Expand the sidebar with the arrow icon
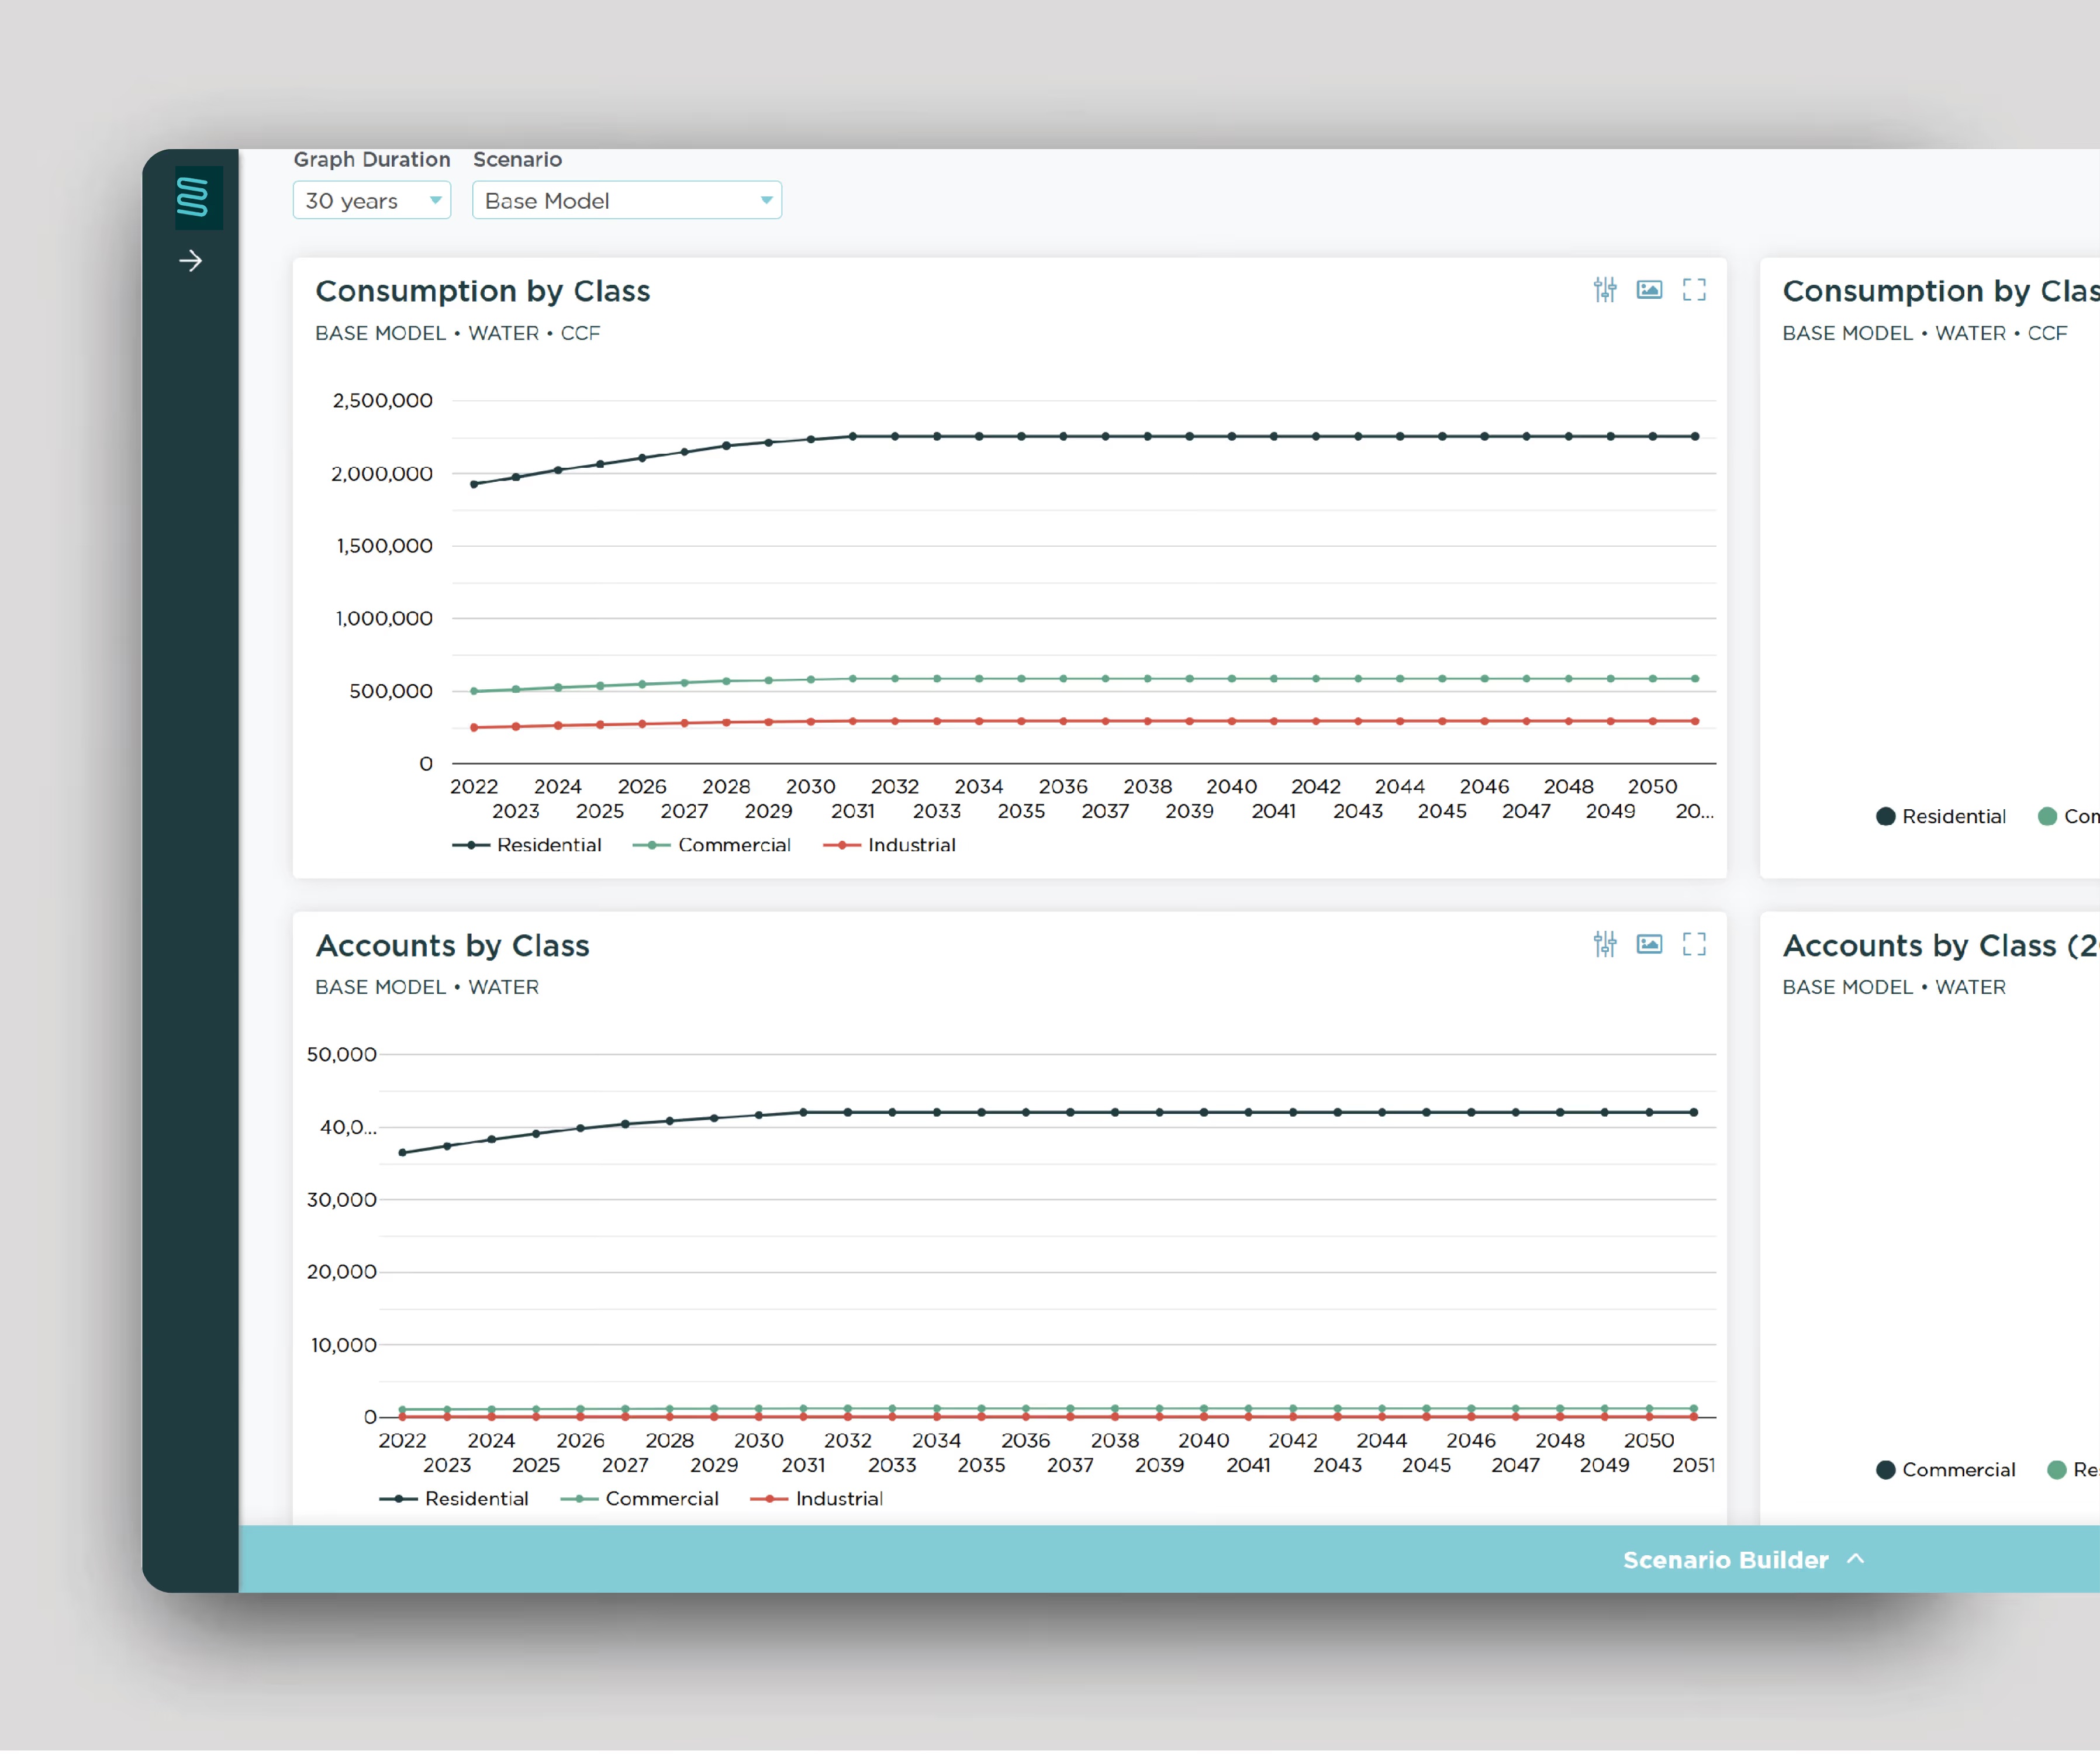The width and height of the screenshot is (2100, 1754). click(191, 261)
